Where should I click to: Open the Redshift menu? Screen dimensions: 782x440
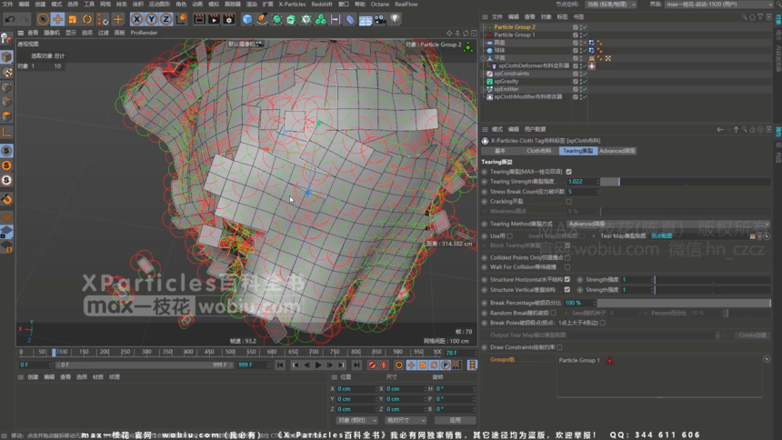322,4
